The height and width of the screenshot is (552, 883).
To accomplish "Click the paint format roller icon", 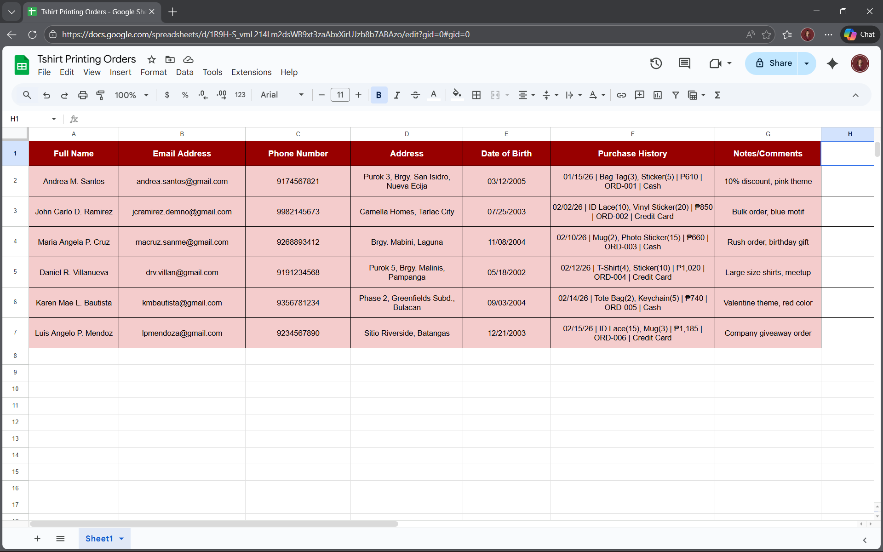I will tap(100, 95).
